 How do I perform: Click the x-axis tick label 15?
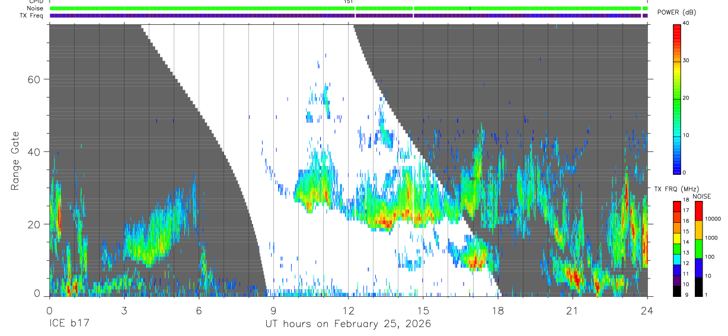point(423,310)
